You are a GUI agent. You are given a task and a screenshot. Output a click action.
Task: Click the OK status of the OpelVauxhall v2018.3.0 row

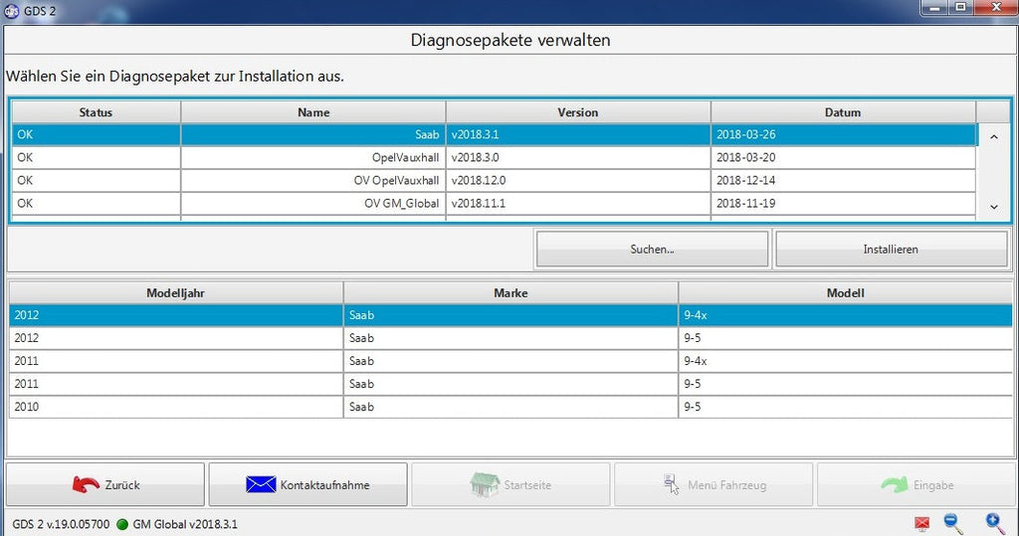click(x=96, y=157)
